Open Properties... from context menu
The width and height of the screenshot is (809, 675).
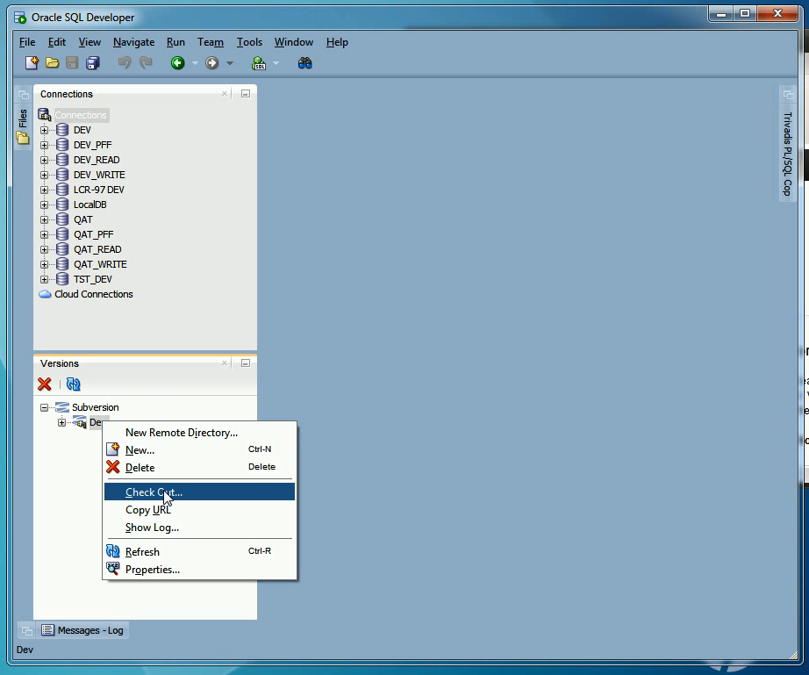tap(199, 569)
